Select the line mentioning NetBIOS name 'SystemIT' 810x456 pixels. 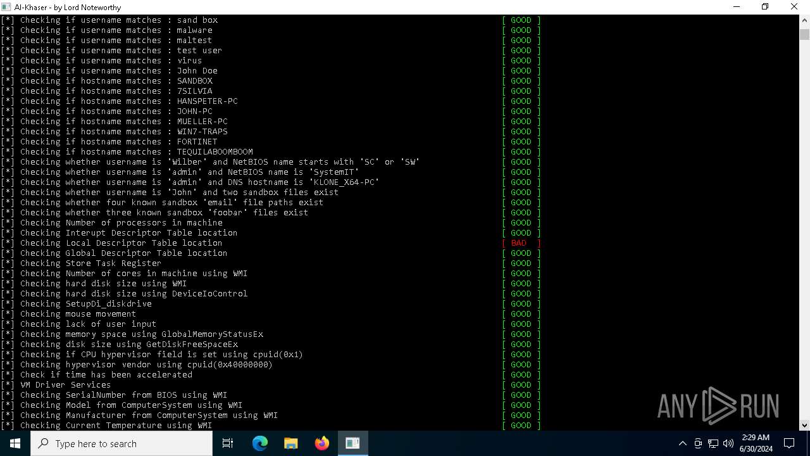[180, 172]
